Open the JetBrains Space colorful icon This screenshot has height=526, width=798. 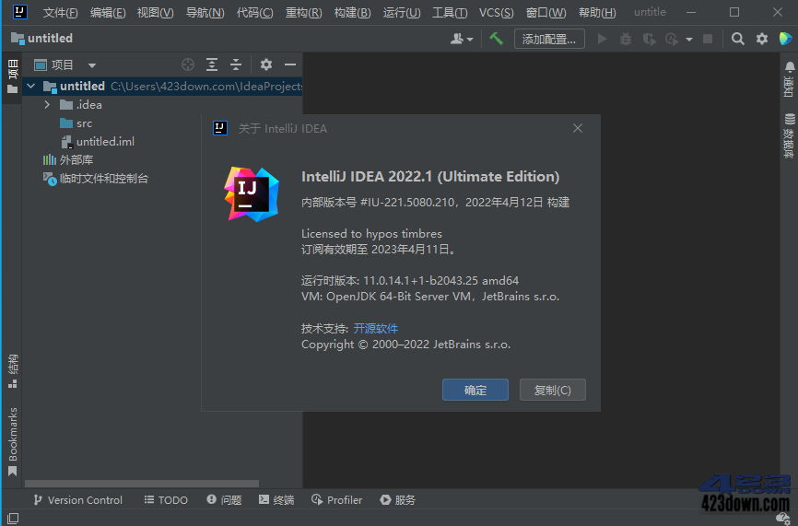pos(785,39)
